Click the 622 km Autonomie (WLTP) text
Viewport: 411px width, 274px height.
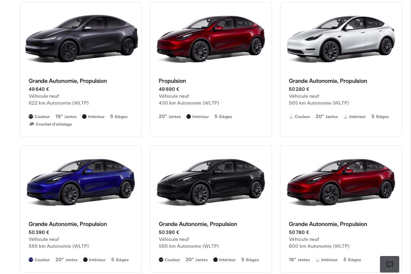point(59,103)
